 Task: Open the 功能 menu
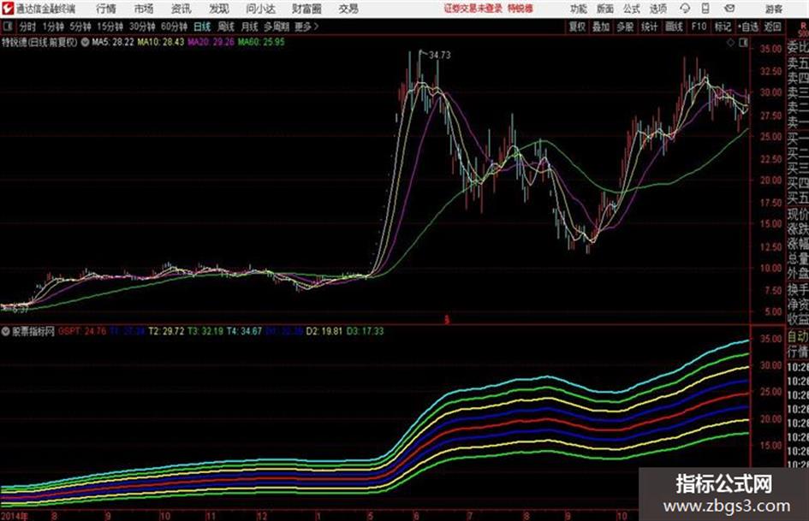579,9
